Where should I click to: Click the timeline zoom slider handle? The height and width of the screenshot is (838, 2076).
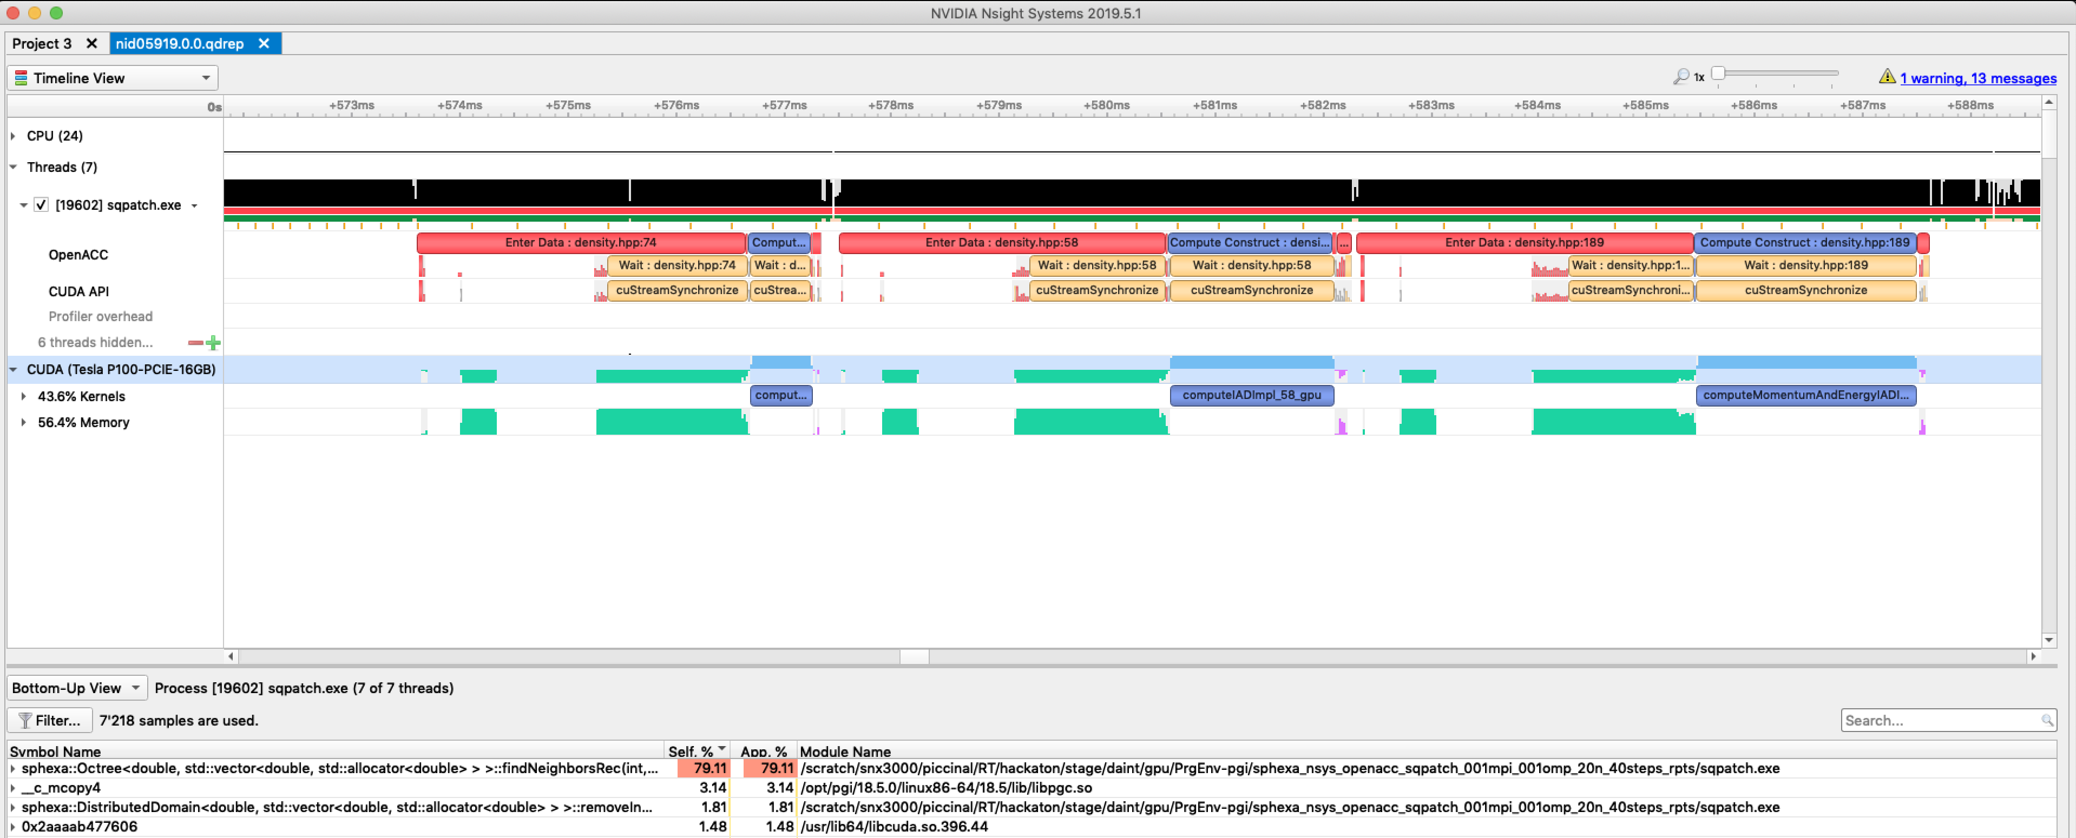pos(1717,73)
